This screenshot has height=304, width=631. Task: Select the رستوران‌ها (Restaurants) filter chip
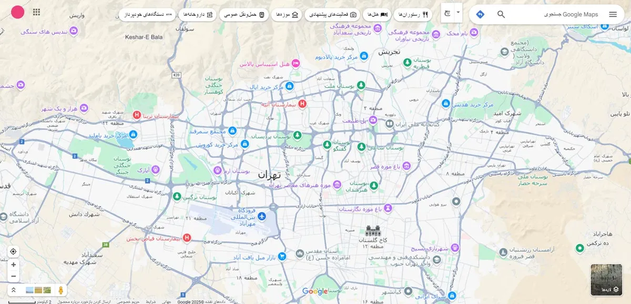[413, 14]
